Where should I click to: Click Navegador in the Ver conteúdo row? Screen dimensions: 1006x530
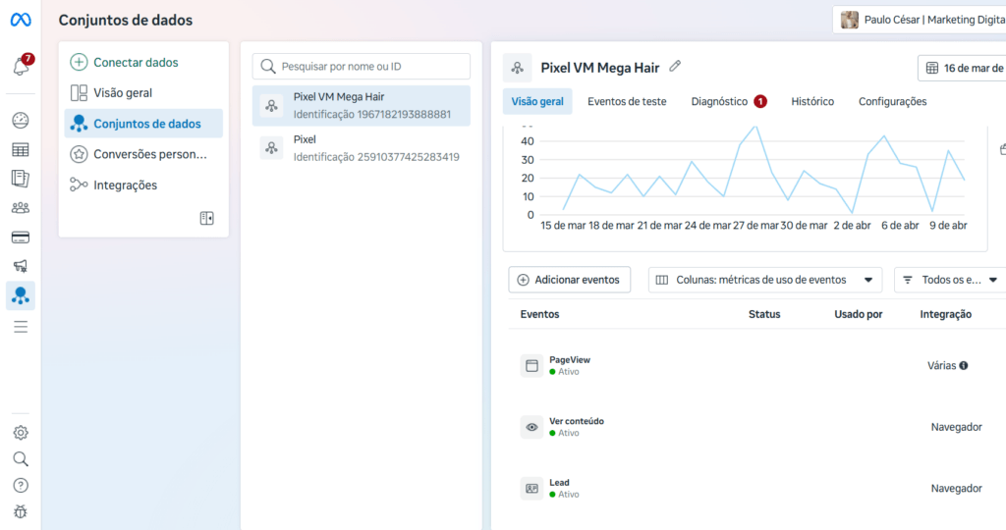tap(956, 427)
